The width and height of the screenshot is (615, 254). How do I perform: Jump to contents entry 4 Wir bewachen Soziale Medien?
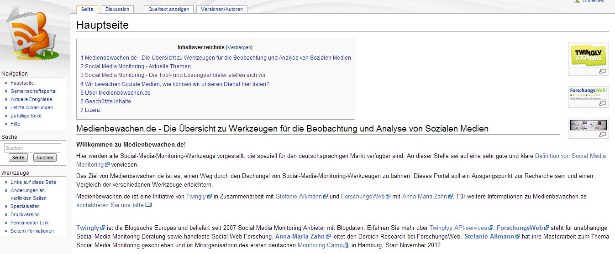[x=175, y=84]
